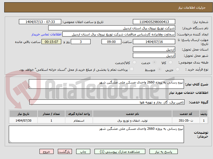Click the بازگشت back button
The height and width of the screenshot is (159, 213).
[65, 152]
